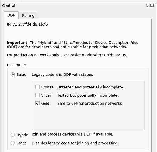Click the 'Join and process devices via DDF' description
This screenshot has height=152, width=157.
[72, 134]
